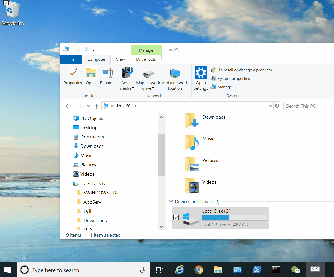The image size is (334, 277).
Task: Select AppServ folder in navigation tree
Action: (92, 202)
